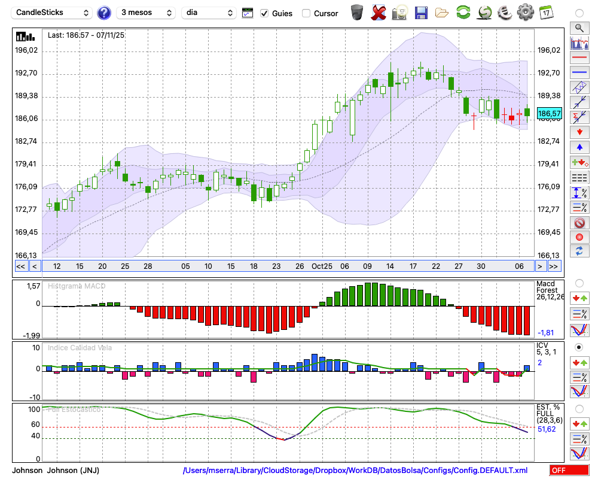Select the blue horizontal line tool
The width and height of the screenshot is (598, 479).
pyautogui.click(x=579, y=72)
